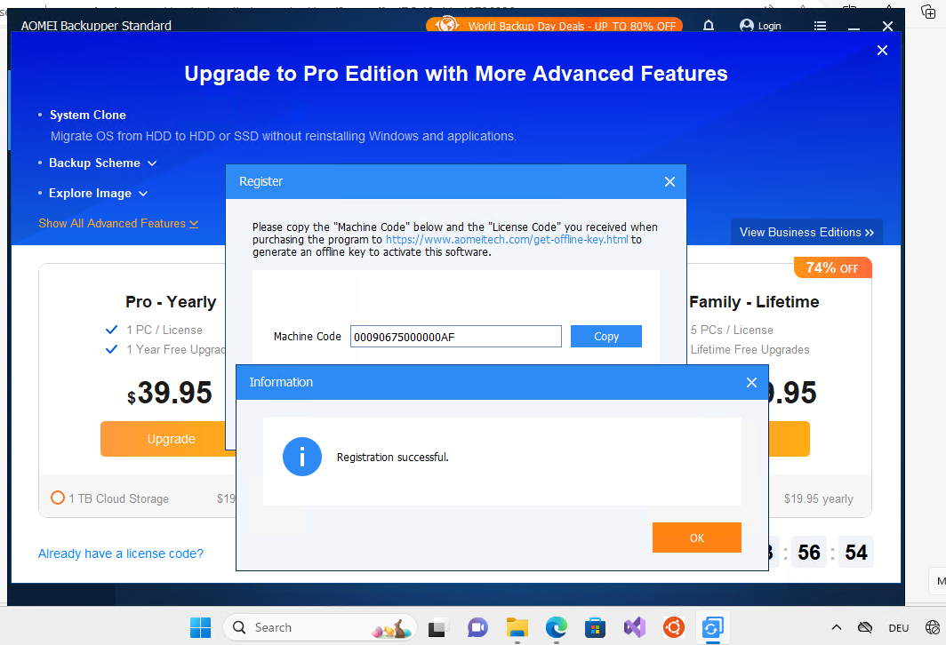The image size is (946, 645).
Task: Click the '5 PCs / License' text
Action: (x=732, y=330)
